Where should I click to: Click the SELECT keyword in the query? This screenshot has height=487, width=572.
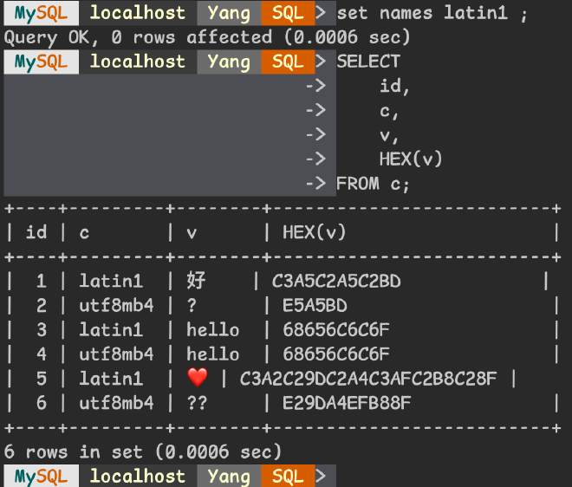pyautogui.click(x=368, y=62)
